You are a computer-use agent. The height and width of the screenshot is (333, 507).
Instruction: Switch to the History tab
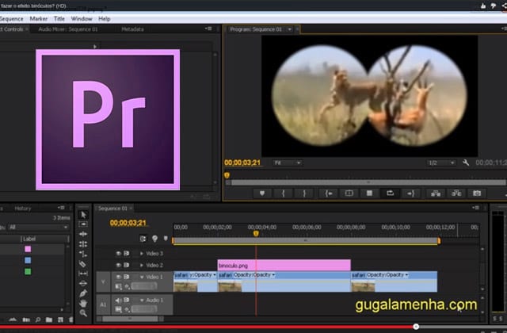pos(23,209)
